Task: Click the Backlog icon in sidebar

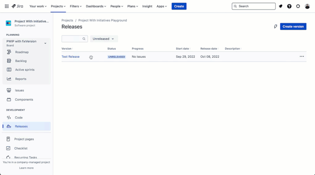Action: [9, 61]
